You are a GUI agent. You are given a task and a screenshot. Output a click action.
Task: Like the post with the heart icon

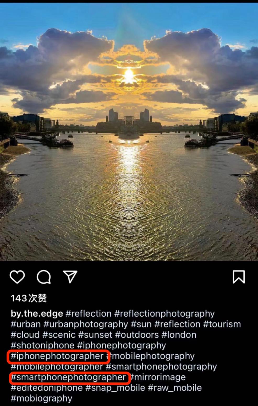click(x=17, y=277)
